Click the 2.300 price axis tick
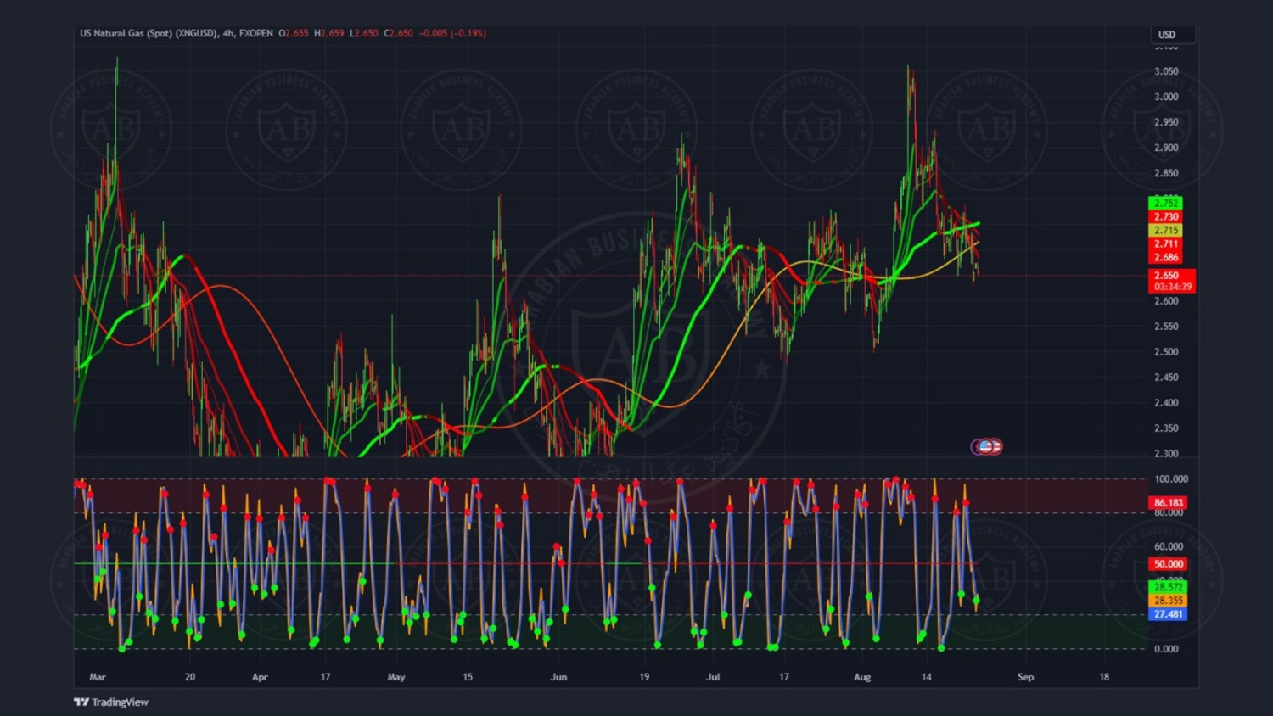The width and height of the screenshot is (1273, 716). tap(1166, 454)
